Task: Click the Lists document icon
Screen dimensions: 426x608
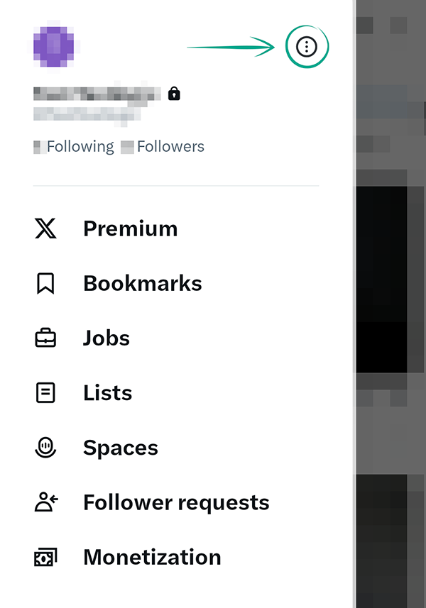Action: click(45, 393)
